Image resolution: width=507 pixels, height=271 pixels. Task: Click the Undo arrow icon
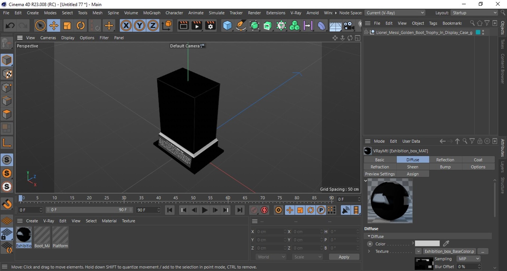[x=10, y=26]
